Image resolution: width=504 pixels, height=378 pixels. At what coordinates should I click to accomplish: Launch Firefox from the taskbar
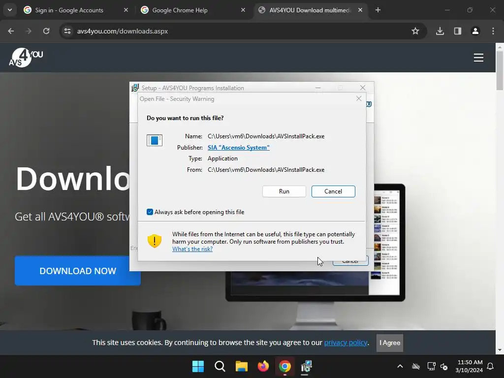pos(263,366)
